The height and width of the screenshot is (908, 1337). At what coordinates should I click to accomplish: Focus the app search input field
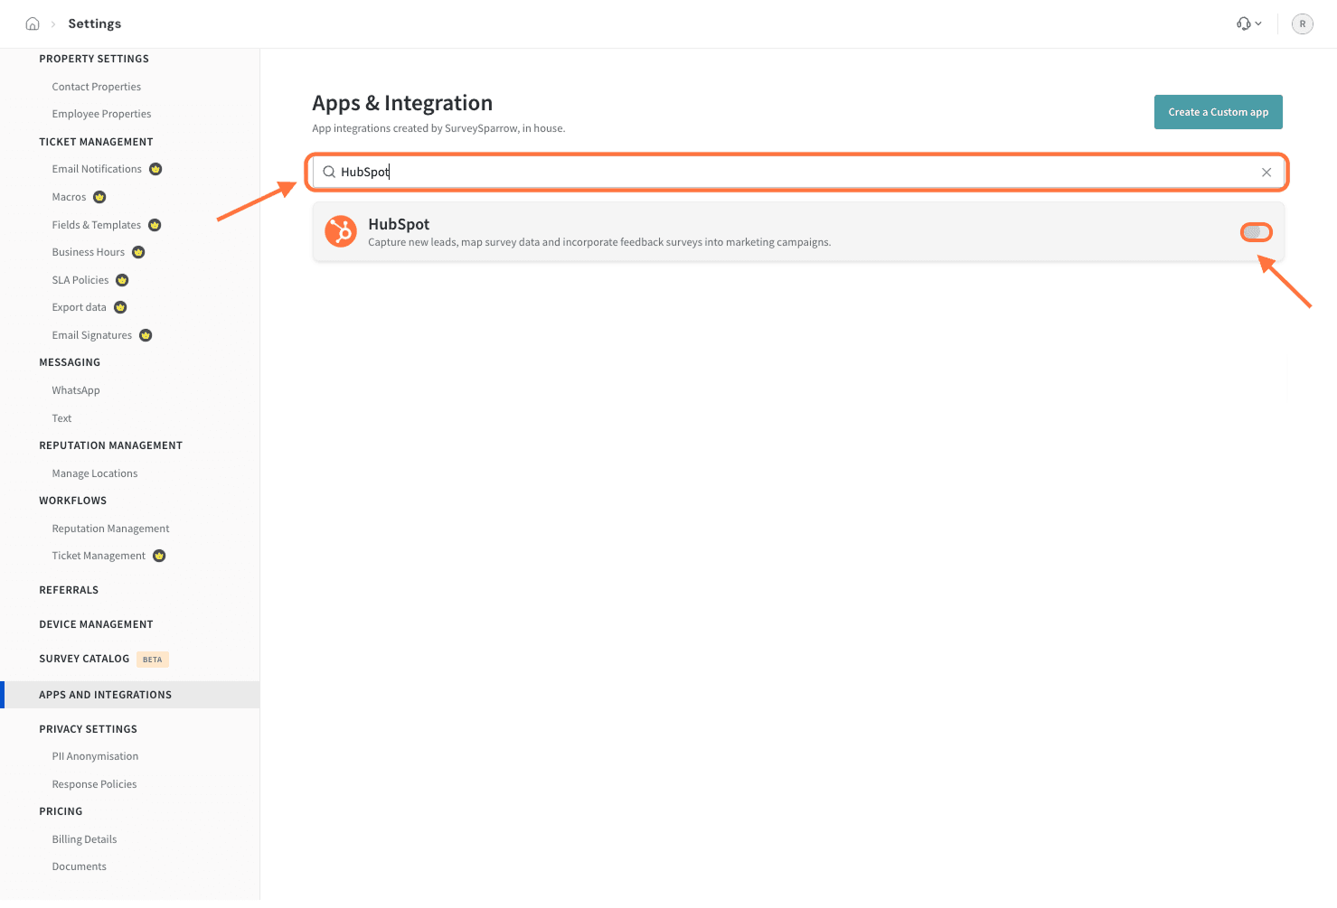(796, 172)
